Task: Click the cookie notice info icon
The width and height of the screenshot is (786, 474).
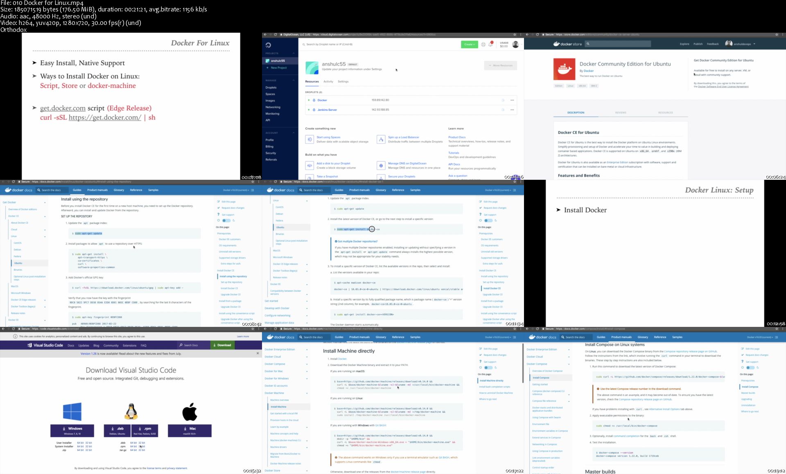Action: point(15,337)
